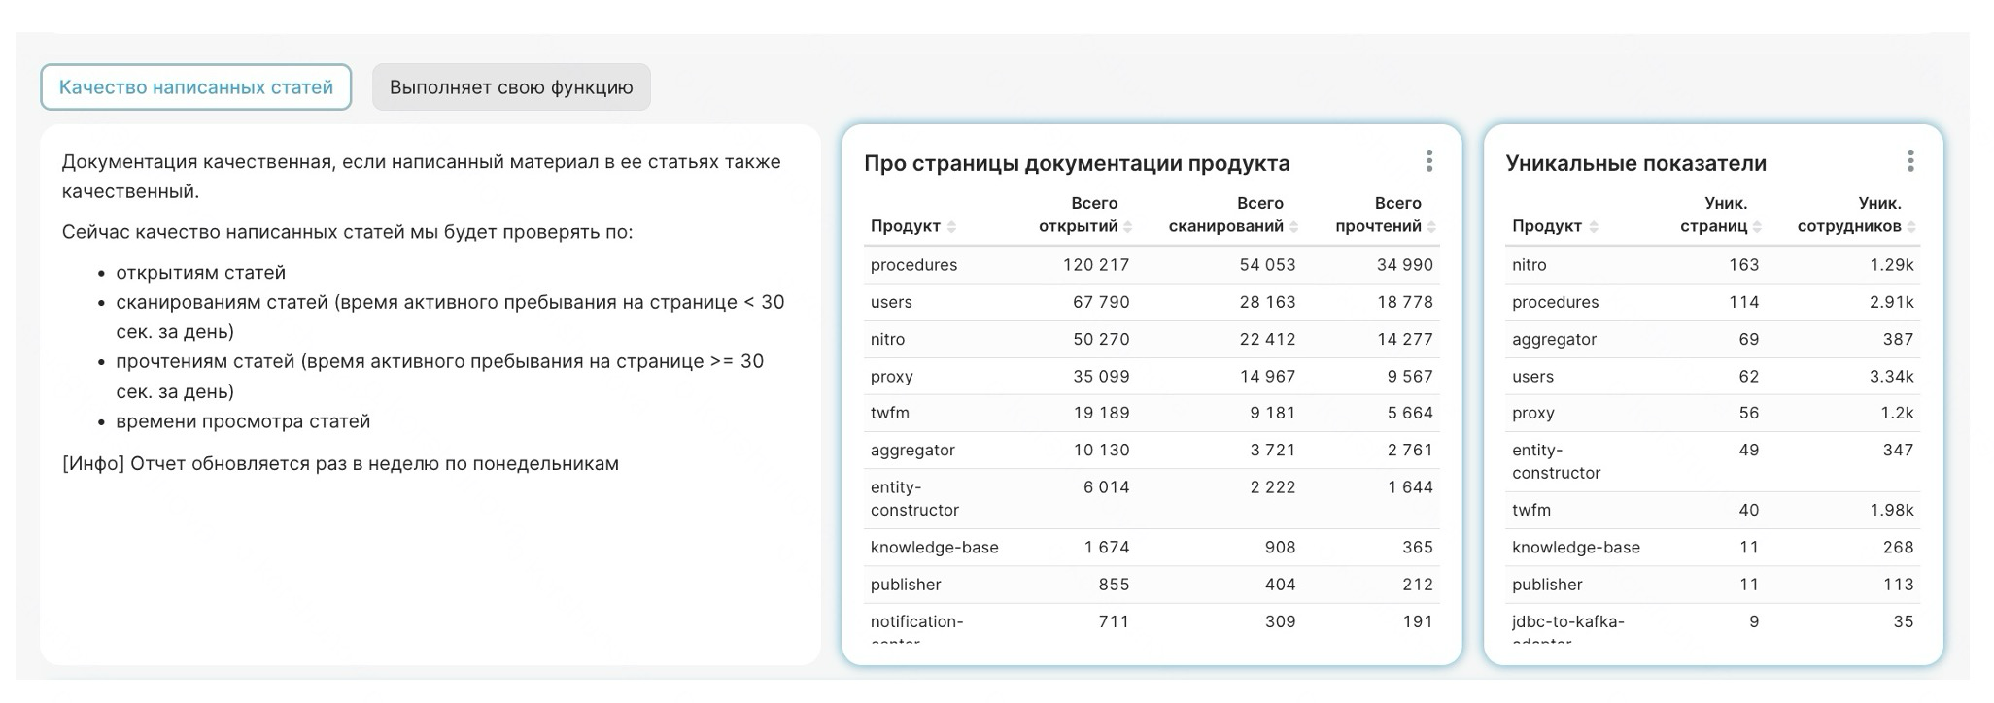Click 'entity-constructor' in unique indicators table
1994x703 pixels.
[x=1555, y=461]
